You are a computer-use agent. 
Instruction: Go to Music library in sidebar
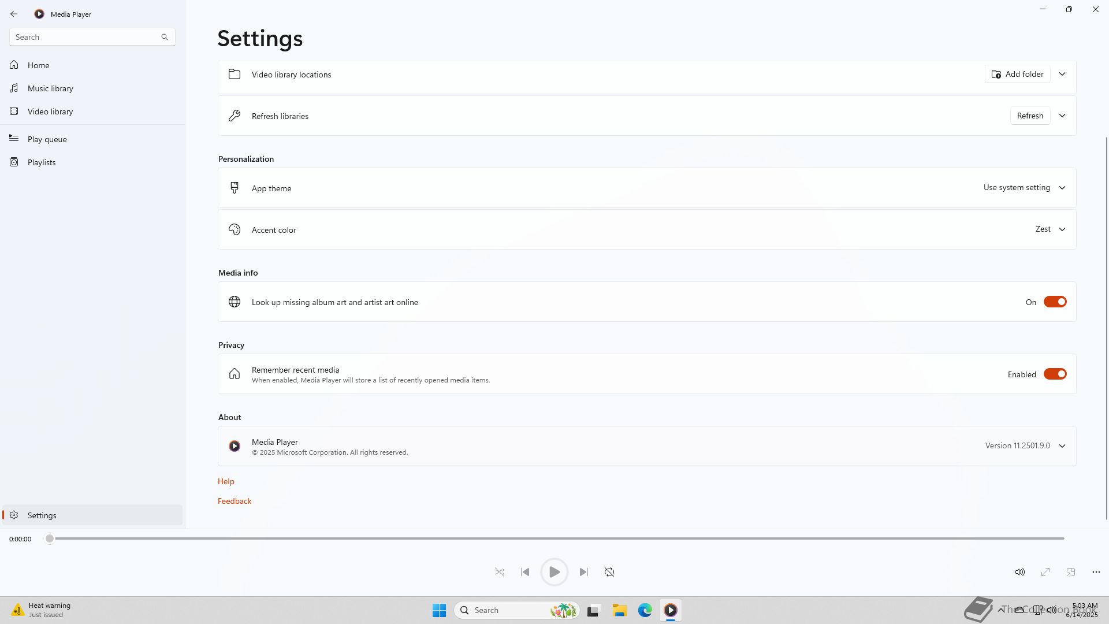(50, 88)
